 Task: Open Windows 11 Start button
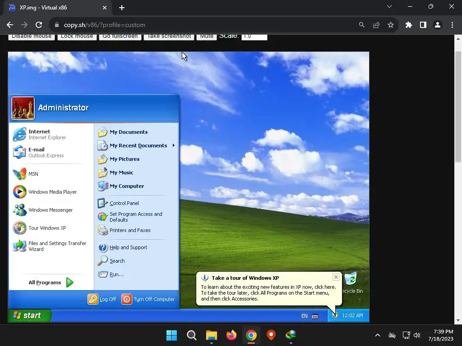[171, 335]
